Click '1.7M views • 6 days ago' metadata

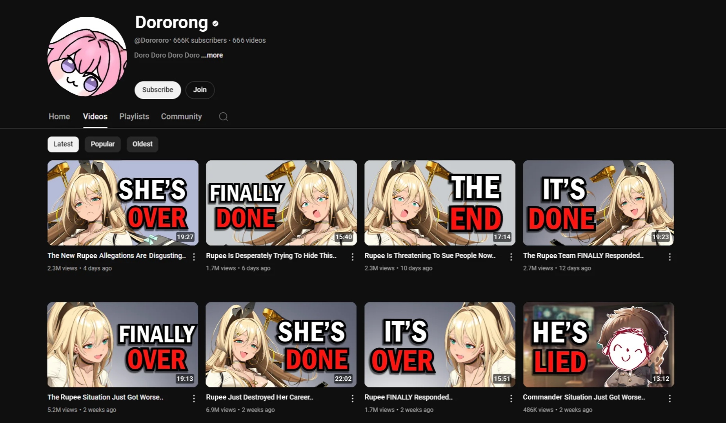(238, 268)
